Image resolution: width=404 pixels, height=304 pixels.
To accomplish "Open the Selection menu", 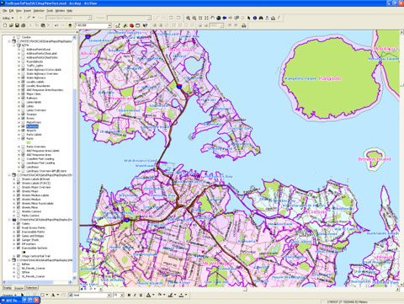I will coord(39,11).
